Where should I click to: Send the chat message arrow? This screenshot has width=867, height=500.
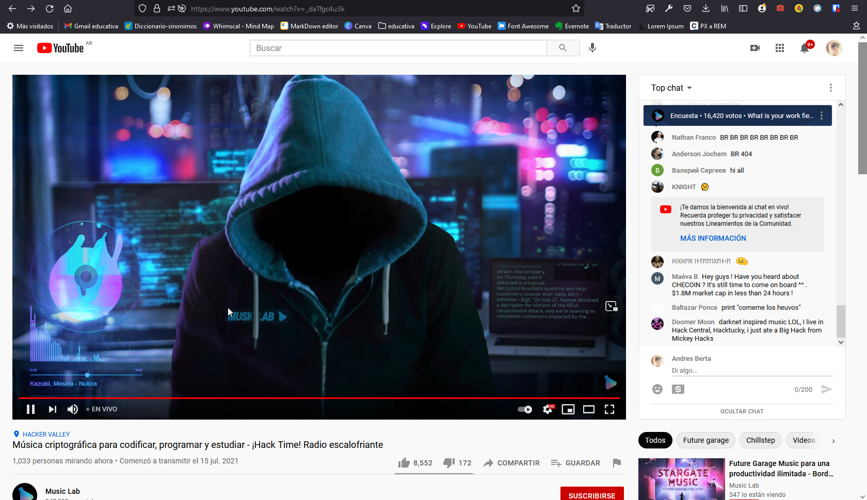(827, 389)
